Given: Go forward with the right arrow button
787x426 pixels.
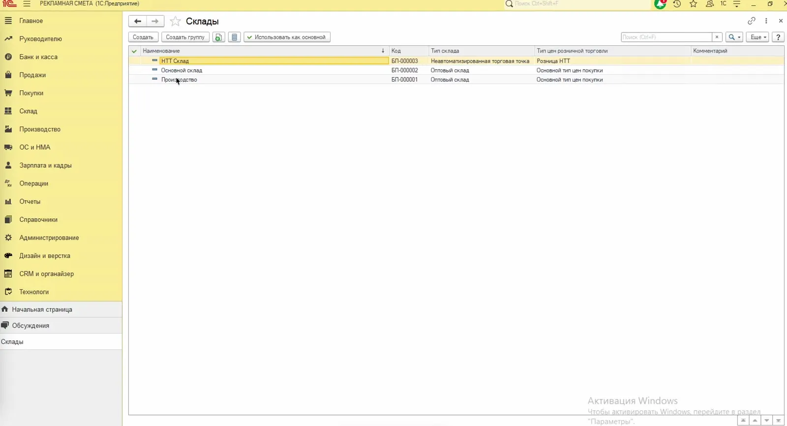Looking at the screenshot, I should click(x=155, y=21).
